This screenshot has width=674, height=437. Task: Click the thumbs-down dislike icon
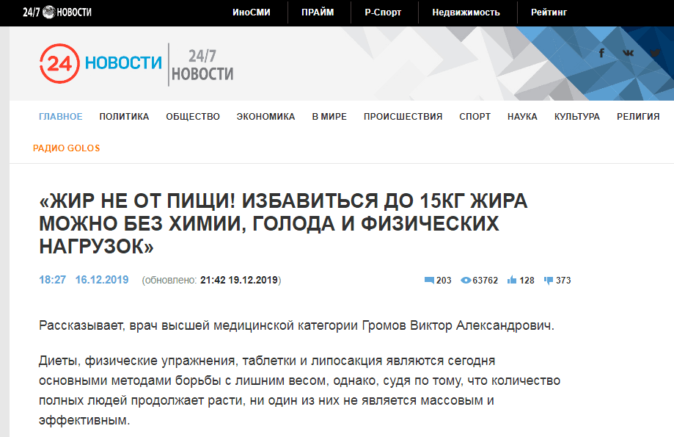[549, 281]
